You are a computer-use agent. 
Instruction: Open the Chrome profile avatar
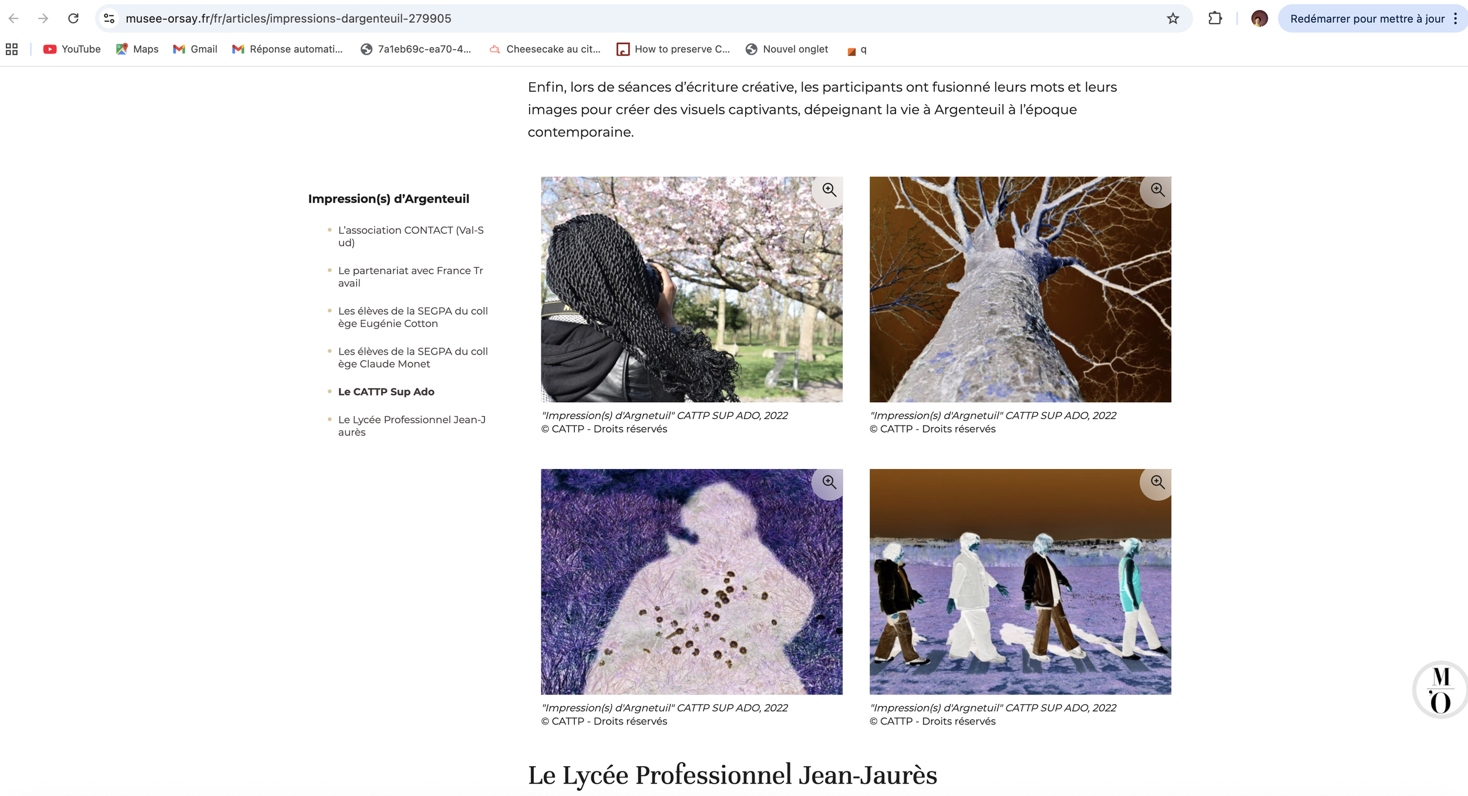(1259, 19)
